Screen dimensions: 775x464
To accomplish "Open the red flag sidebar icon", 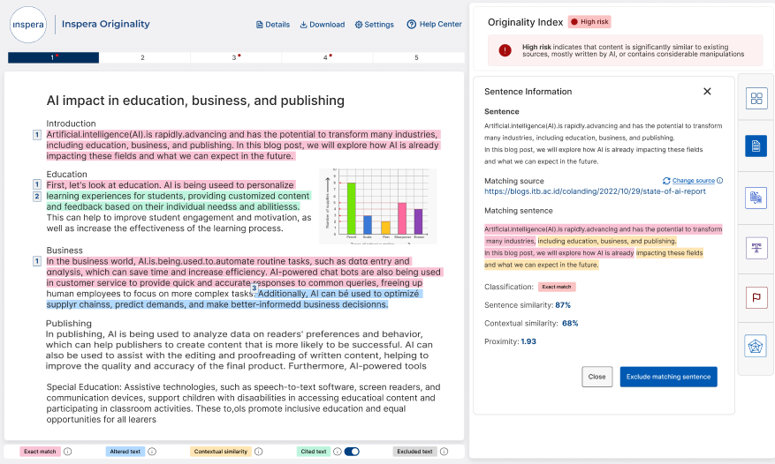I will 756,297.
